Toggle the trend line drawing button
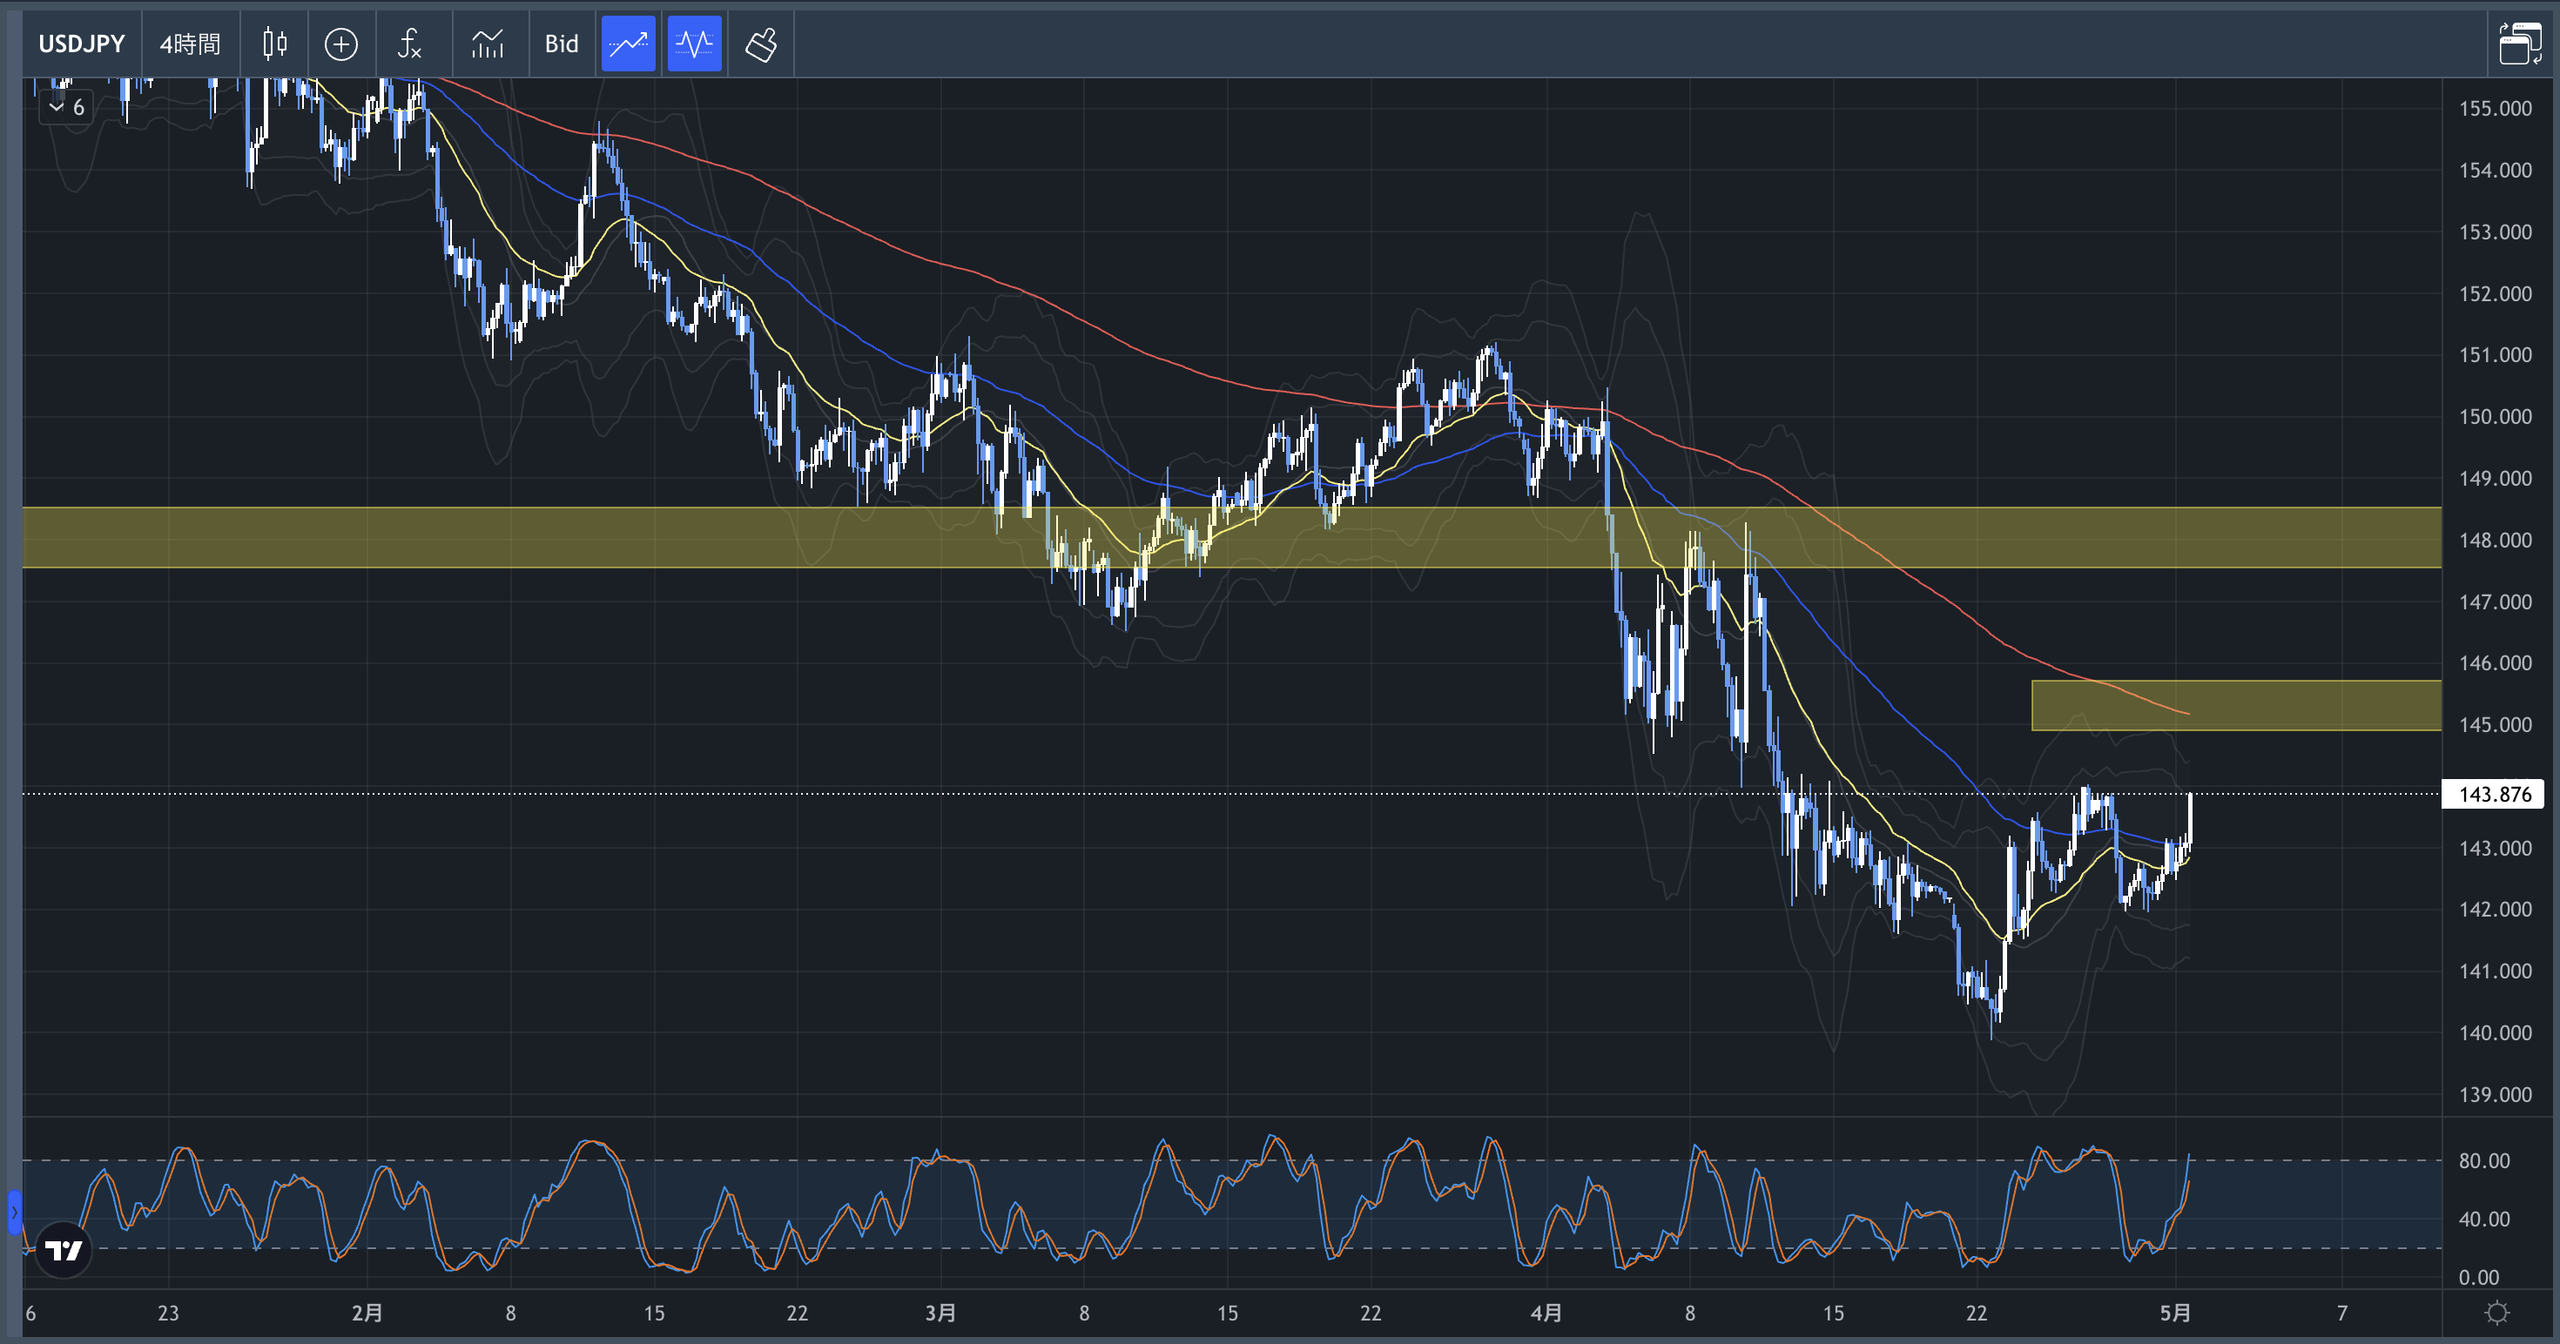 click(628, 44)
